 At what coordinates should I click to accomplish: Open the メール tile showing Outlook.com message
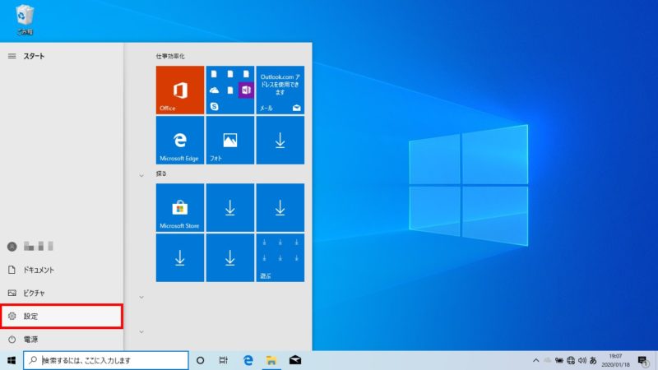point(280,90)
